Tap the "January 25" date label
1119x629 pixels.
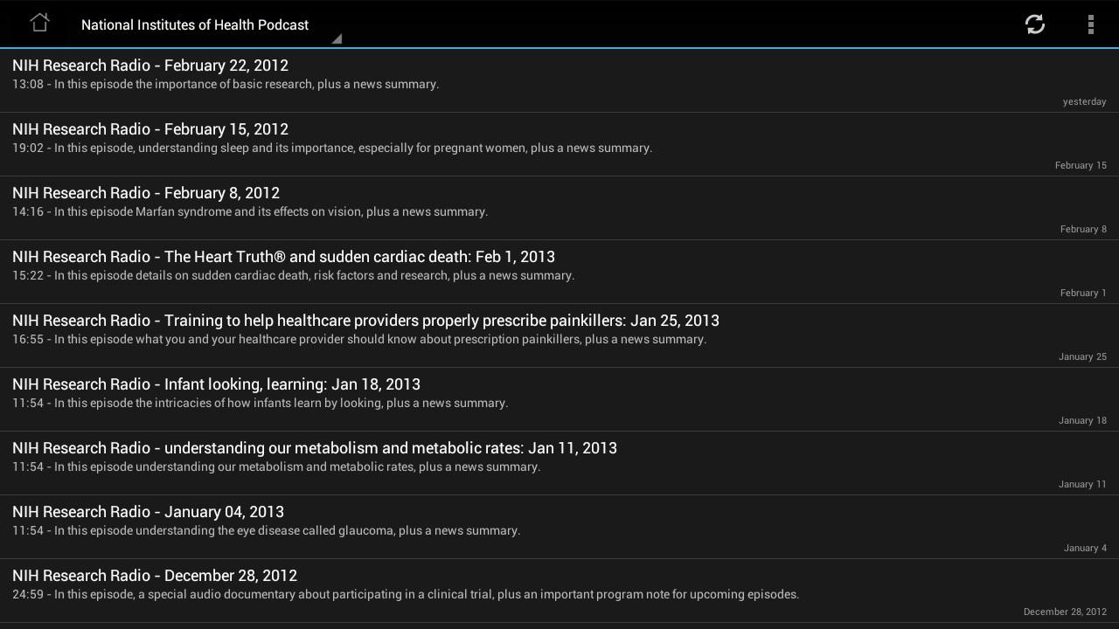pos(1082,357)
